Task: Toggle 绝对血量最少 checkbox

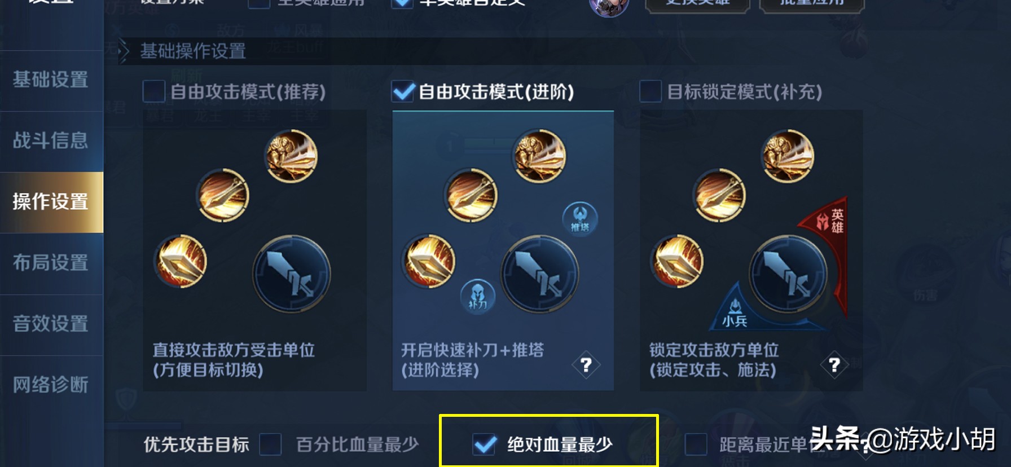Action: pyautogui.click(x=485, y=444)
